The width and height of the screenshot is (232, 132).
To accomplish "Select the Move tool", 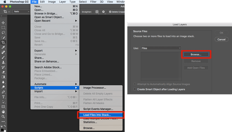I will [x=3, y=23].
